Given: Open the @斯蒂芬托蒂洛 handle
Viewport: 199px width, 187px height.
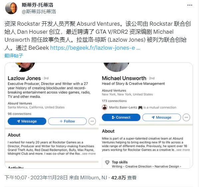Looking at the screenshot, I should pos(39,12).
